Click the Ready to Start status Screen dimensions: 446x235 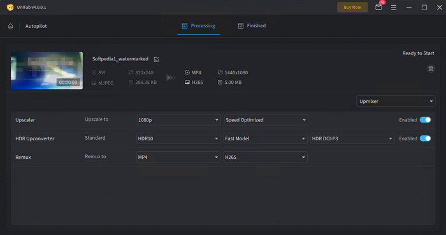[x=418, y=53]
